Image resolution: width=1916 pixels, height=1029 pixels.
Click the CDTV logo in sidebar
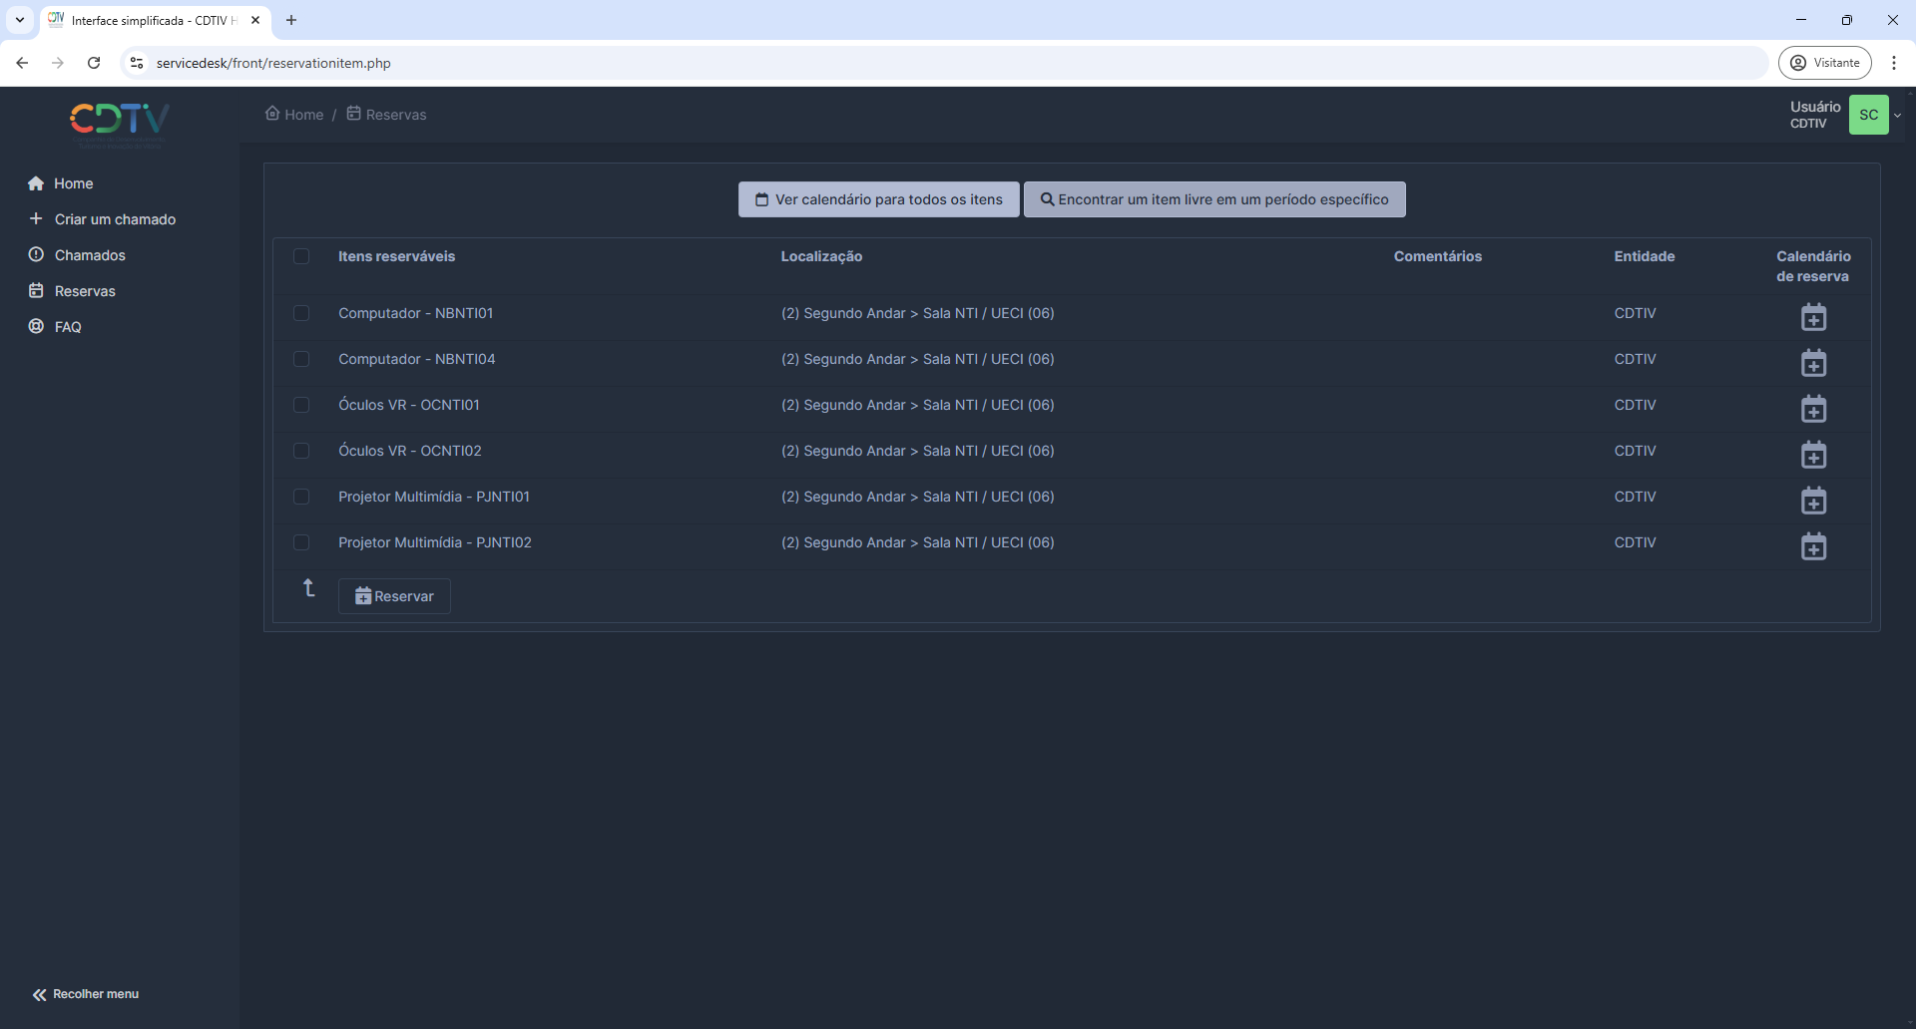tap(119, 122)
